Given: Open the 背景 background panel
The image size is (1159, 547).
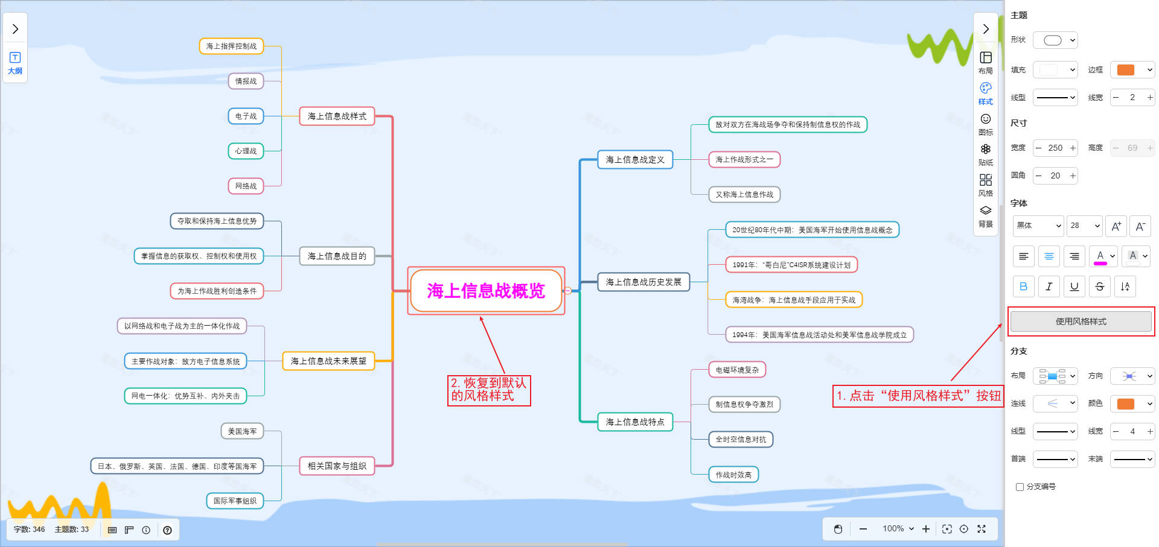Looking at the screenshot, I should coord(985,215).
